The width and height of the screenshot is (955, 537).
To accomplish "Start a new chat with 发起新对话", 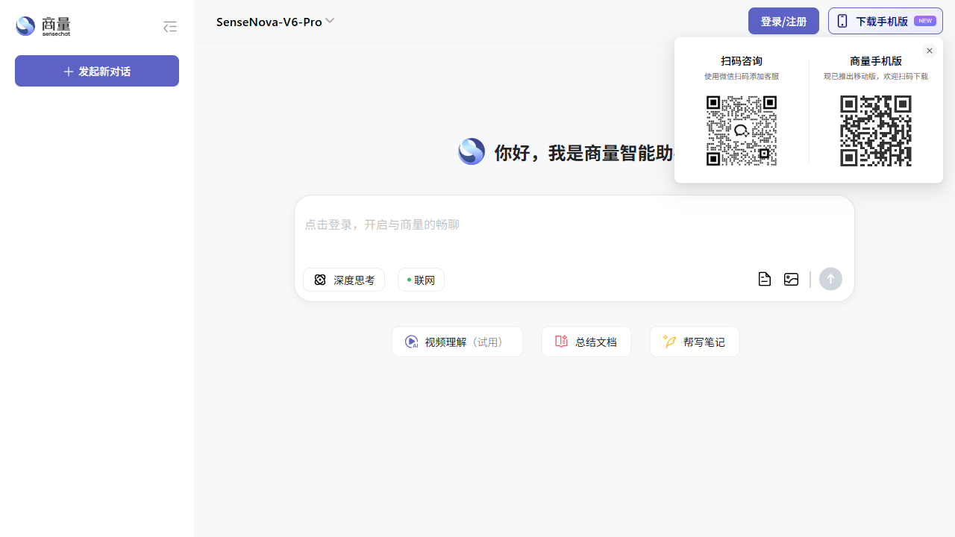I will coord(97,71).
